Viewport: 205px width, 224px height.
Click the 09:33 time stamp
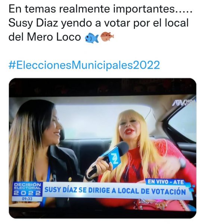point(27,199)
